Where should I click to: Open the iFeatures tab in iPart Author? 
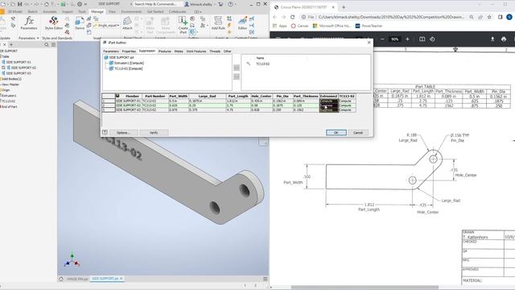(x=164, y=52)
